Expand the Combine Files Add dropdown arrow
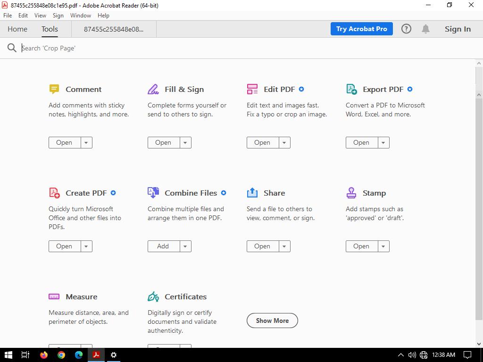483x362 pixels. (x=185, y=246)
